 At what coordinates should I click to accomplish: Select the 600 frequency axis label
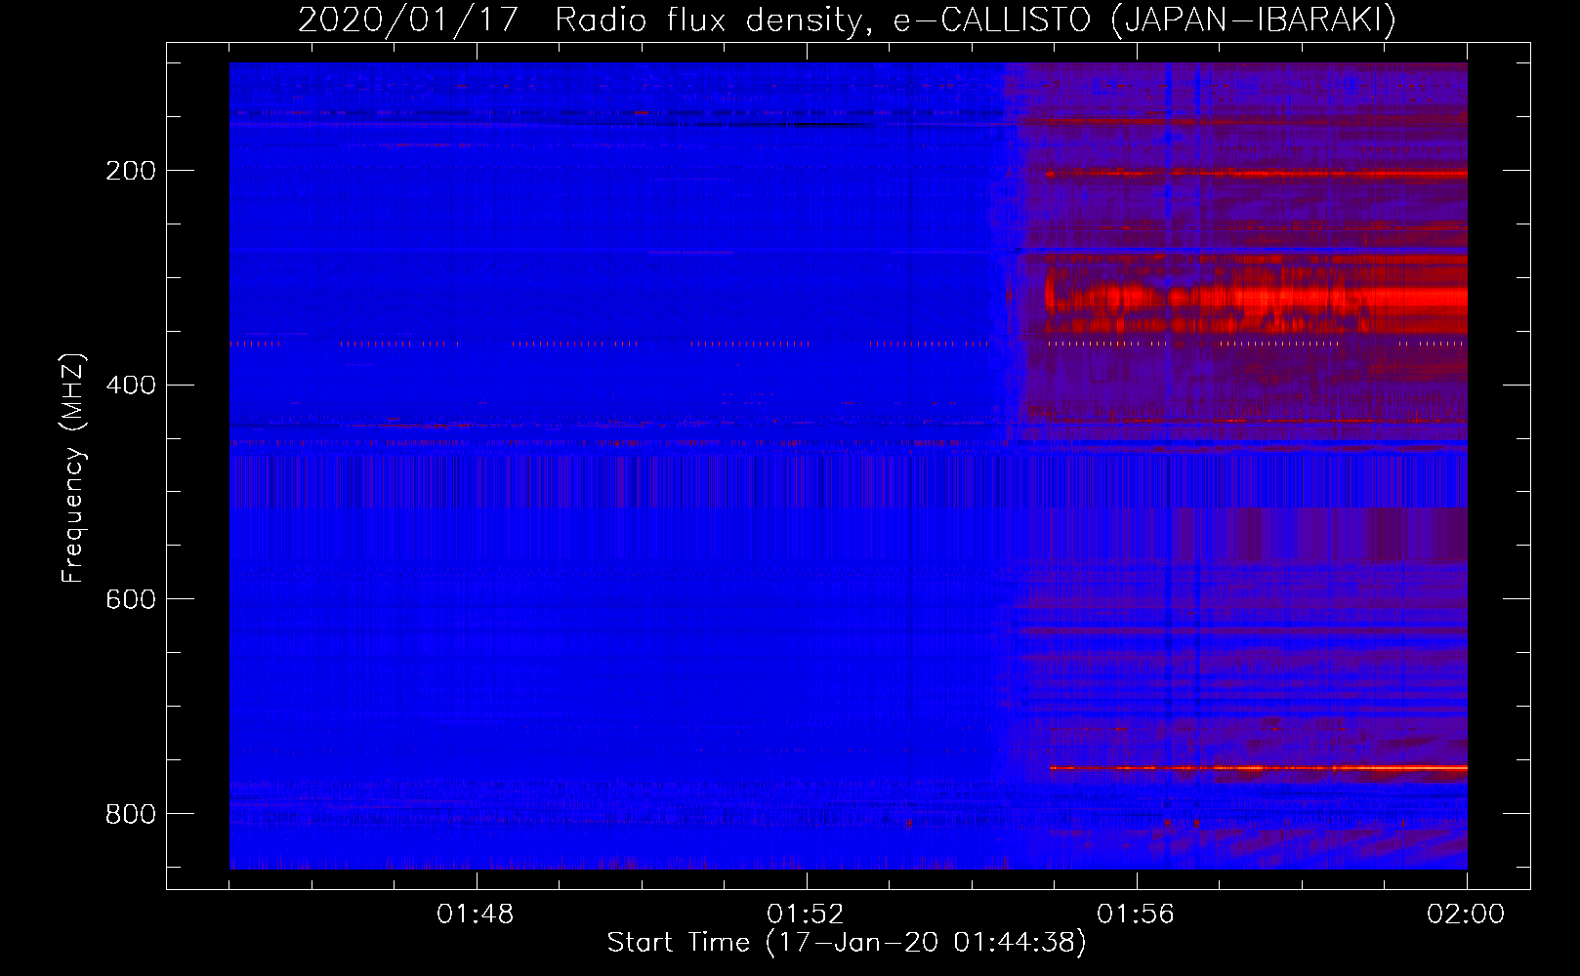coord(131,599)
